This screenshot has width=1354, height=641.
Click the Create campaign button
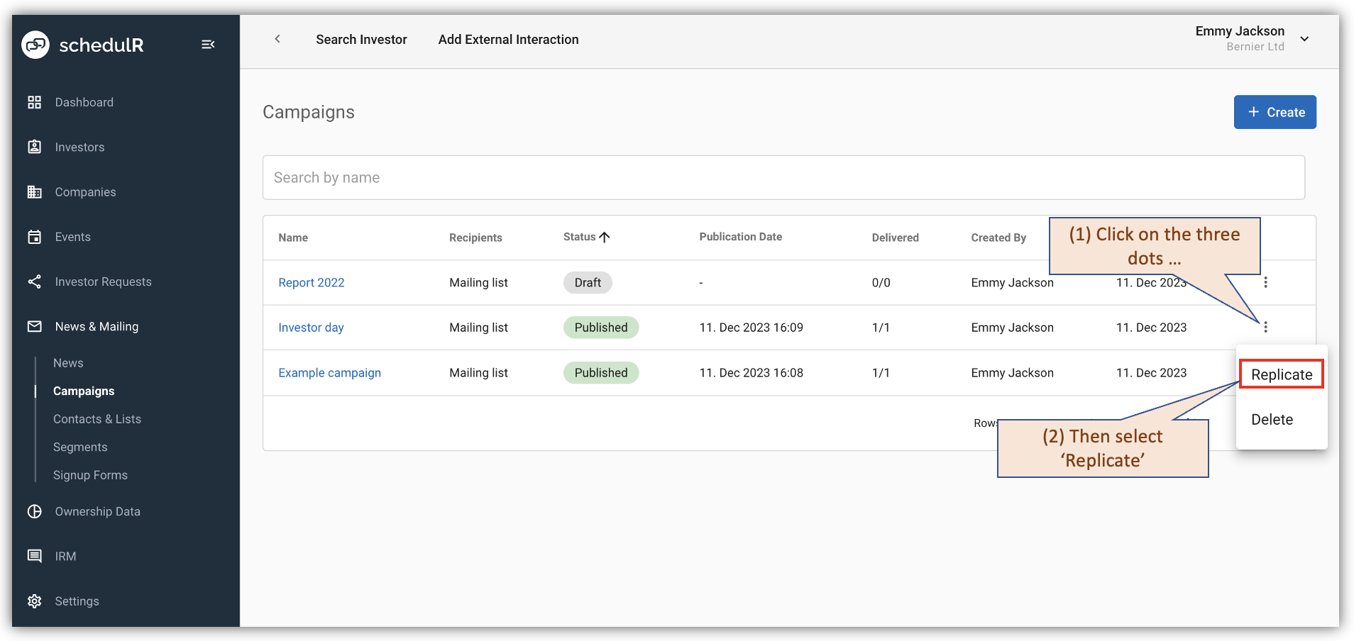pyautogui.click(x=1274, y=111)
